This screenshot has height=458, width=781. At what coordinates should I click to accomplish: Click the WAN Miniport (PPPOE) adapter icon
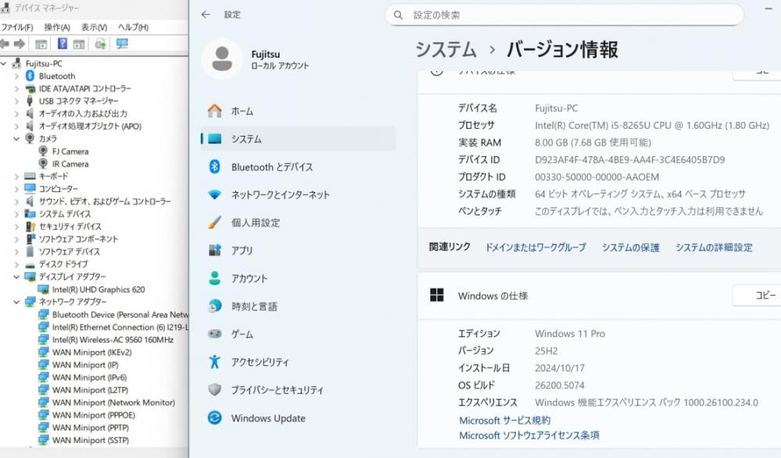[x=43, y=414]
